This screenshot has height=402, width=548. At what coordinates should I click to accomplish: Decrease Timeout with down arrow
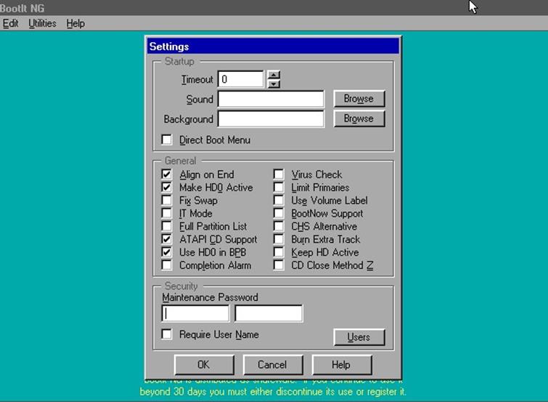click(x=274, y=84)
